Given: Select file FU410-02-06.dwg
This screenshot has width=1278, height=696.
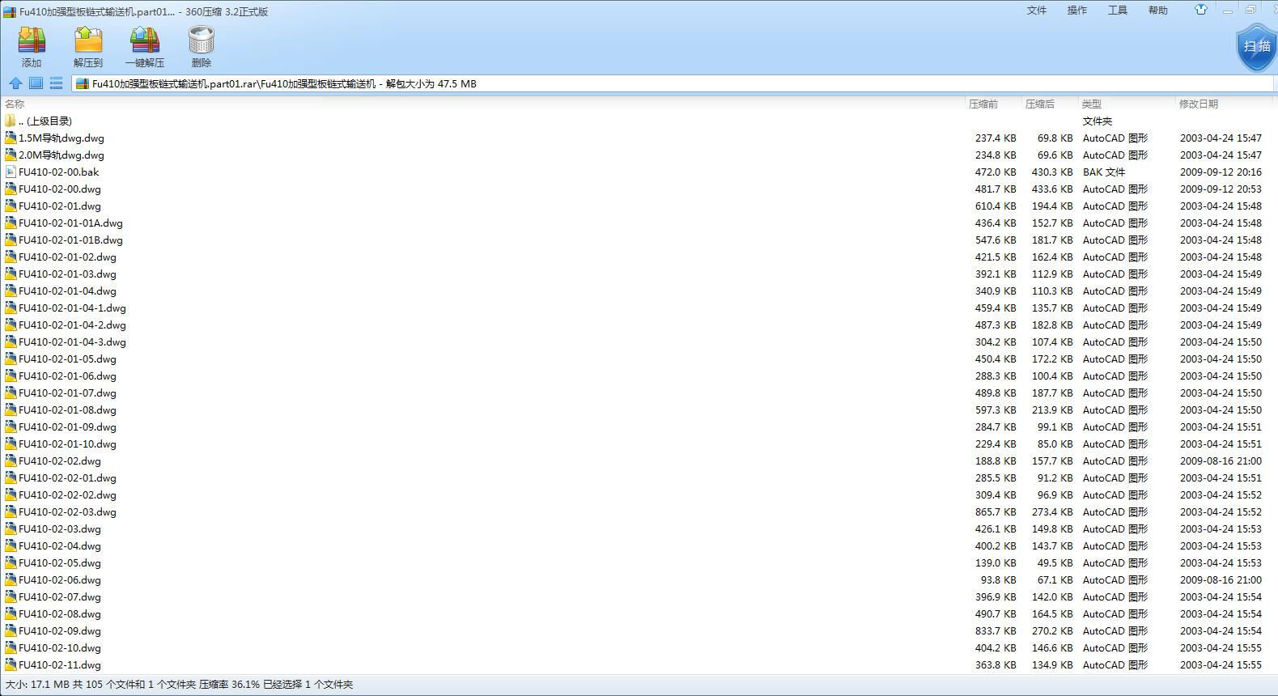Looking at the screenshot, I should [x=60, y=580].
